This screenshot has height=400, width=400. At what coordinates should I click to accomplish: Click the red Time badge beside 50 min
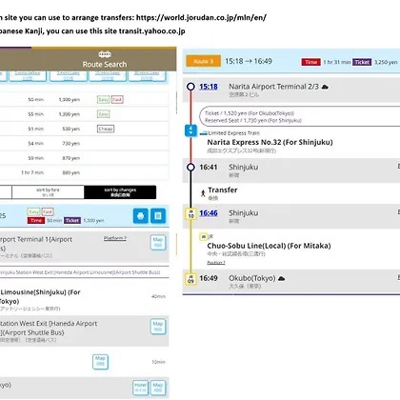point(36,220)
